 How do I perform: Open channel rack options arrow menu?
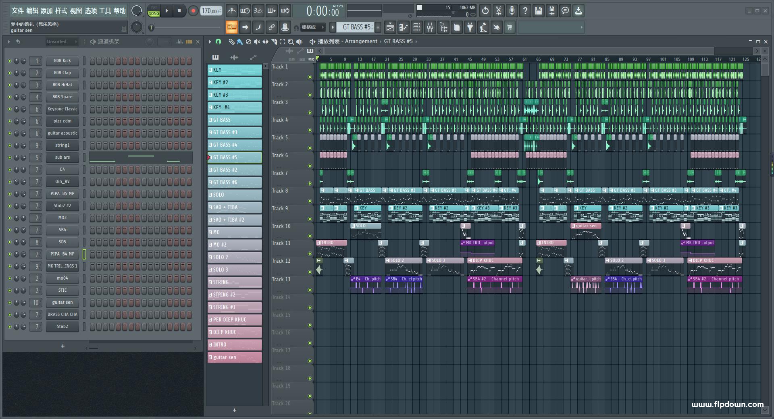click(8, 41)
